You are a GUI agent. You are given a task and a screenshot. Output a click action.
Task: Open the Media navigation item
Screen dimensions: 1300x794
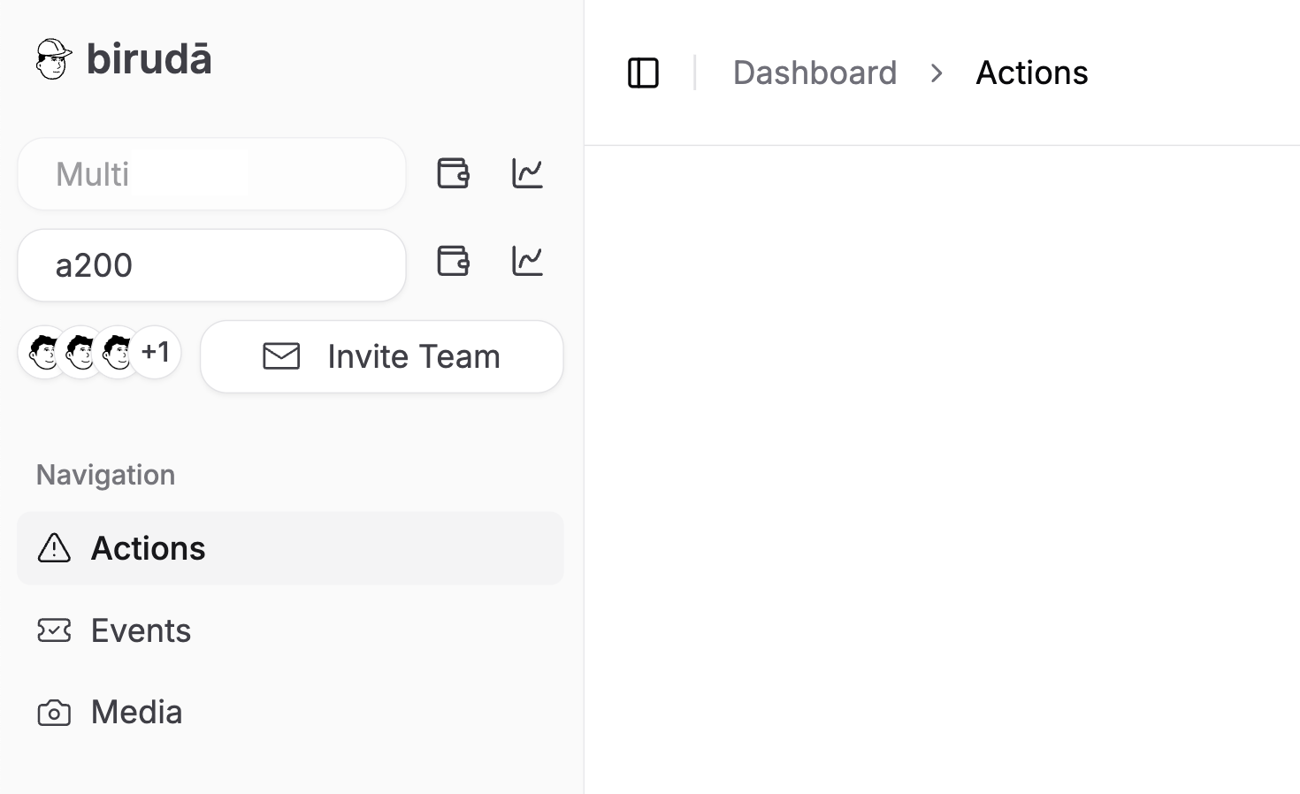point(135,712)
